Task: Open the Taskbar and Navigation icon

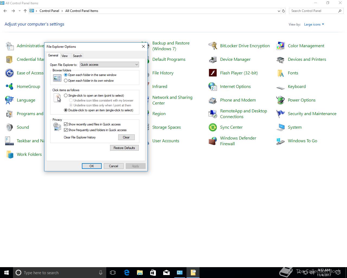Action: [9, 141]
